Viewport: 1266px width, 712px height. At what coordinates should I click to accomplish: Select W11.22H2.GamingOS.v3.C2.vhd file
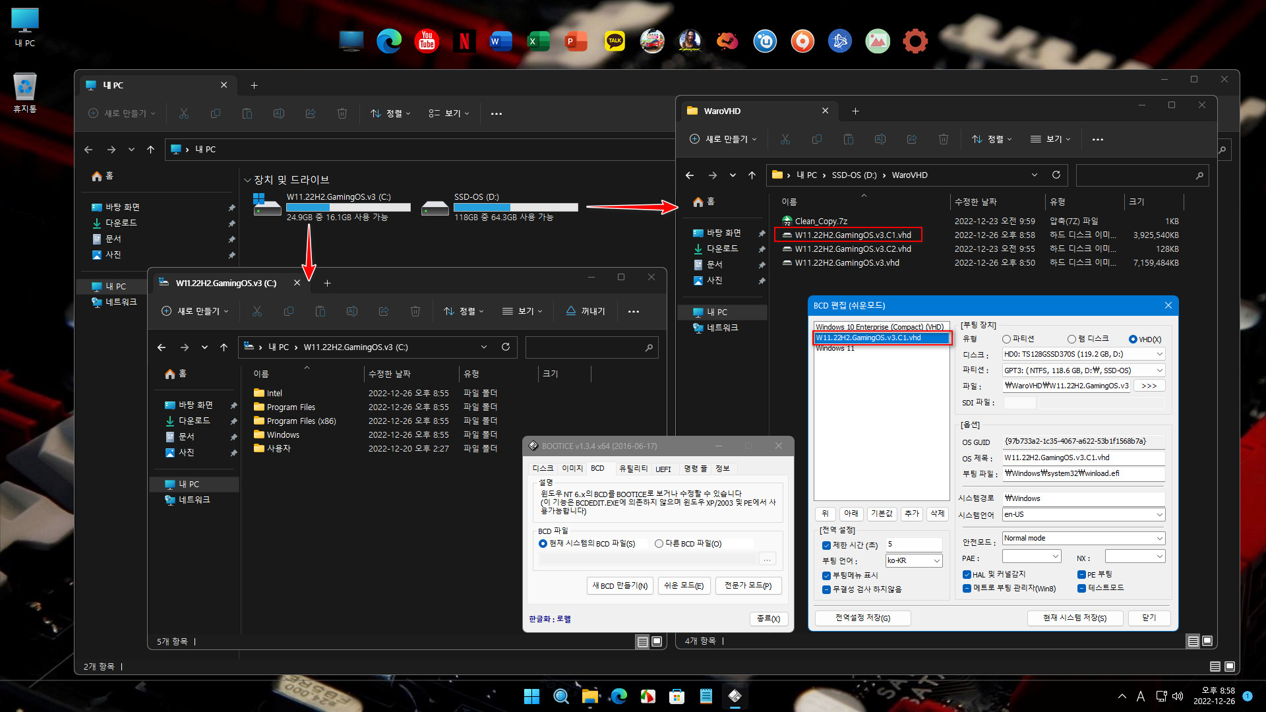tap(853, 249)
